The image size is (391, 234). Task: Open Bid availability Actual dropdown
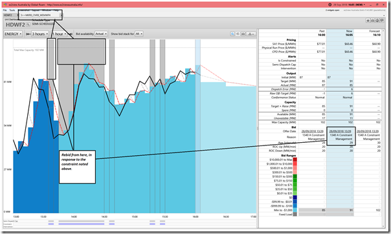101,34
